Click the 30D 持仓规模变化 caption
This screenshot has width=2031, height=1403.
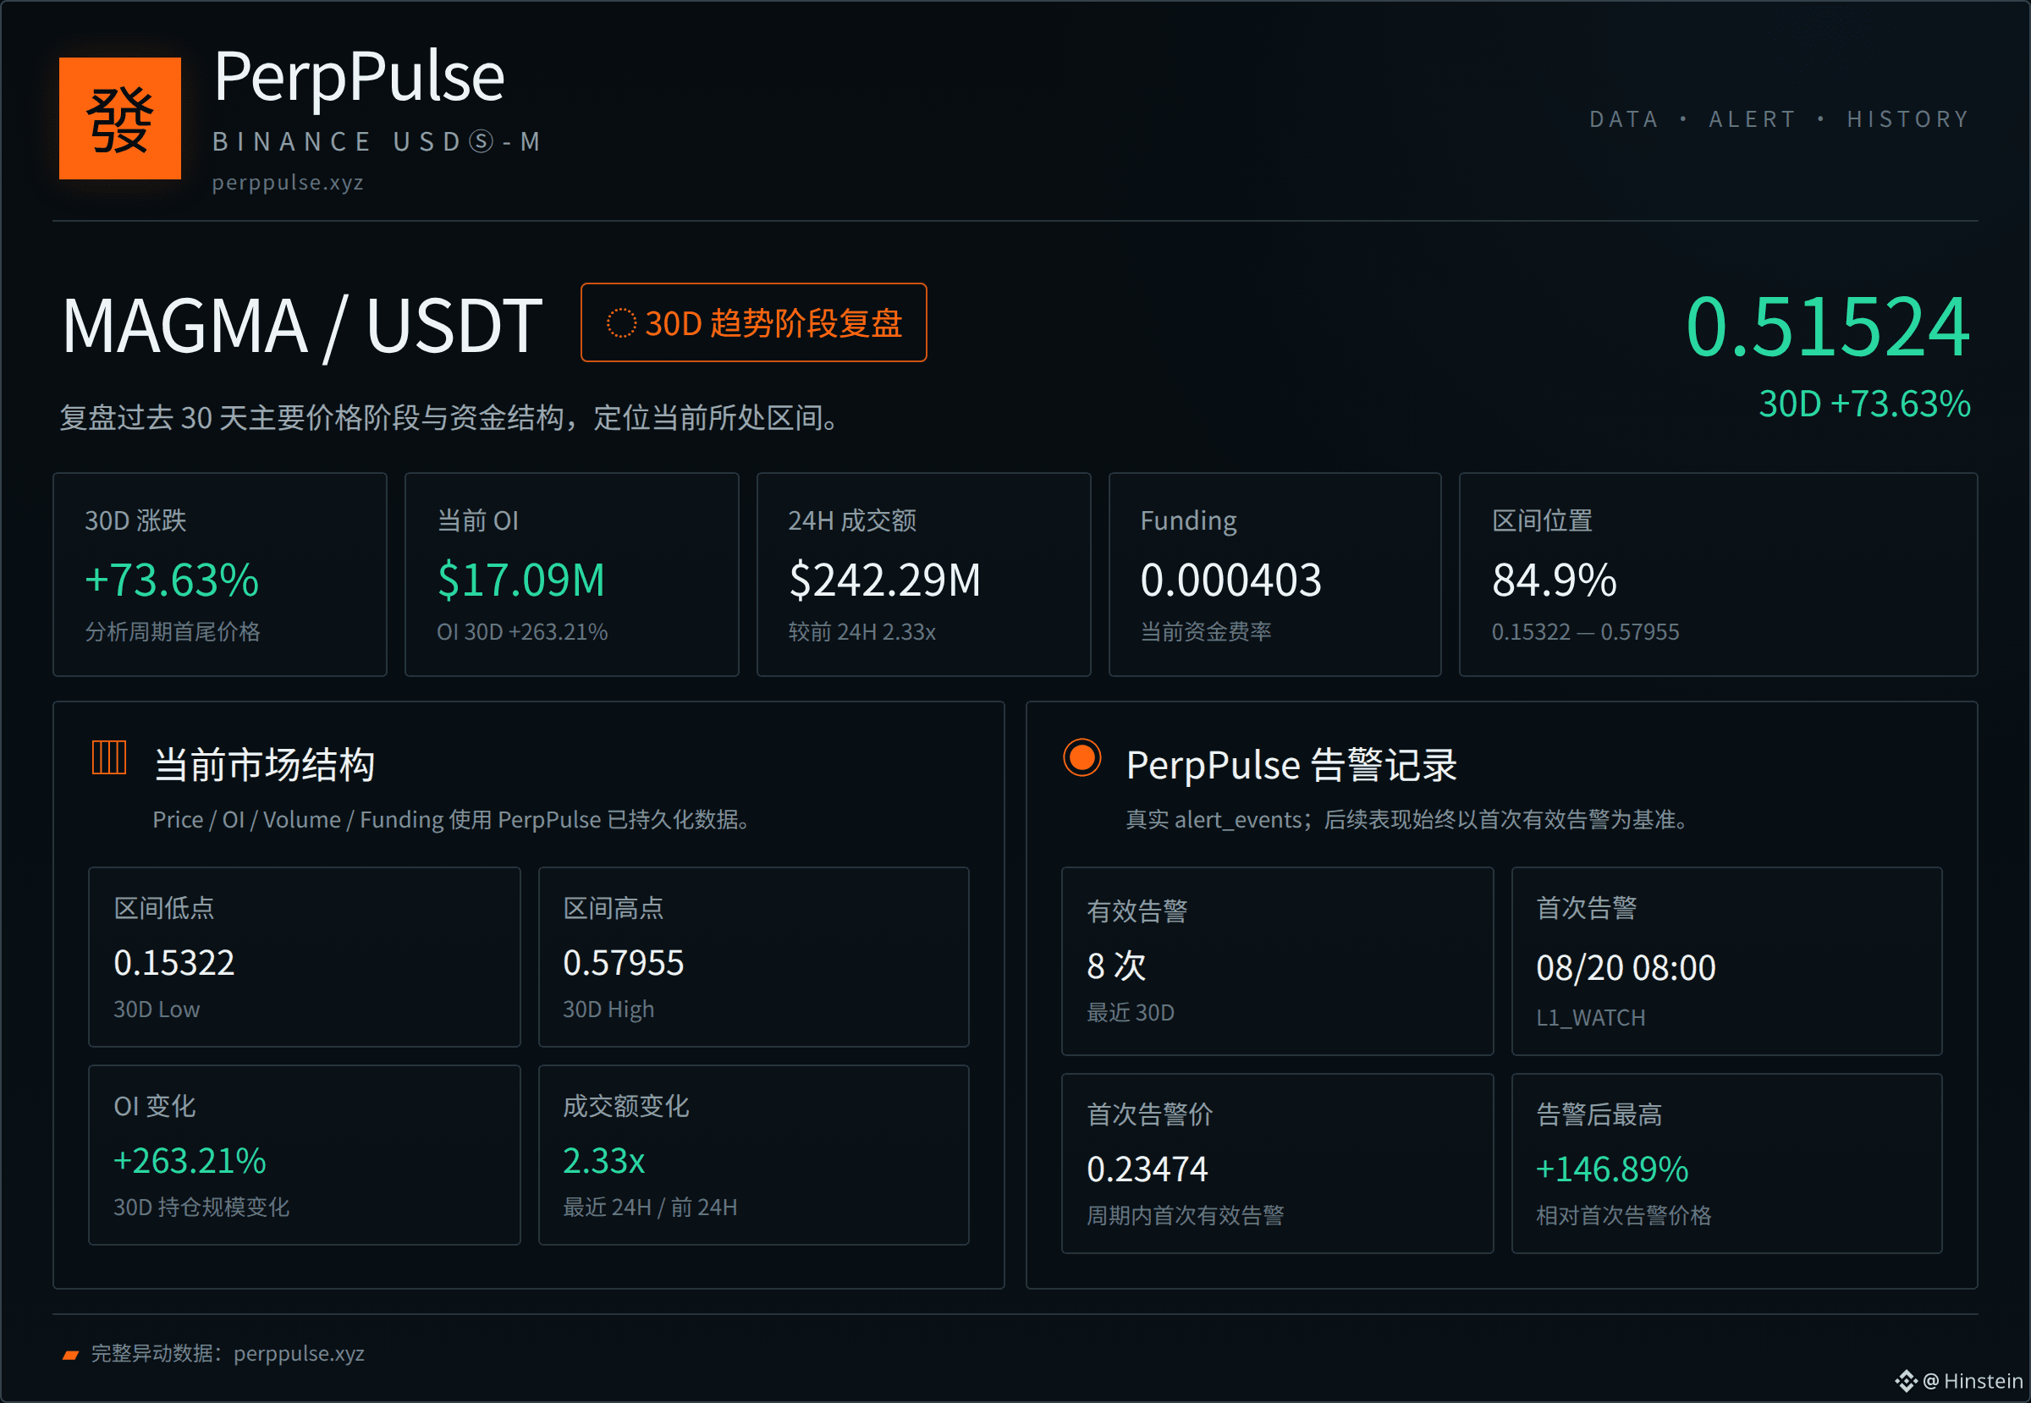201,1207
